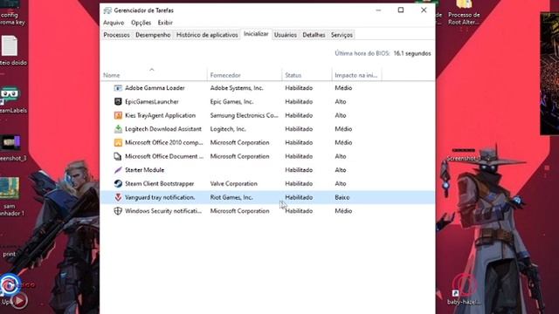The width and height of the screenshot is (559, 314).
Task: Click Valve Corporation vendor cell
Action: [234, 184]
